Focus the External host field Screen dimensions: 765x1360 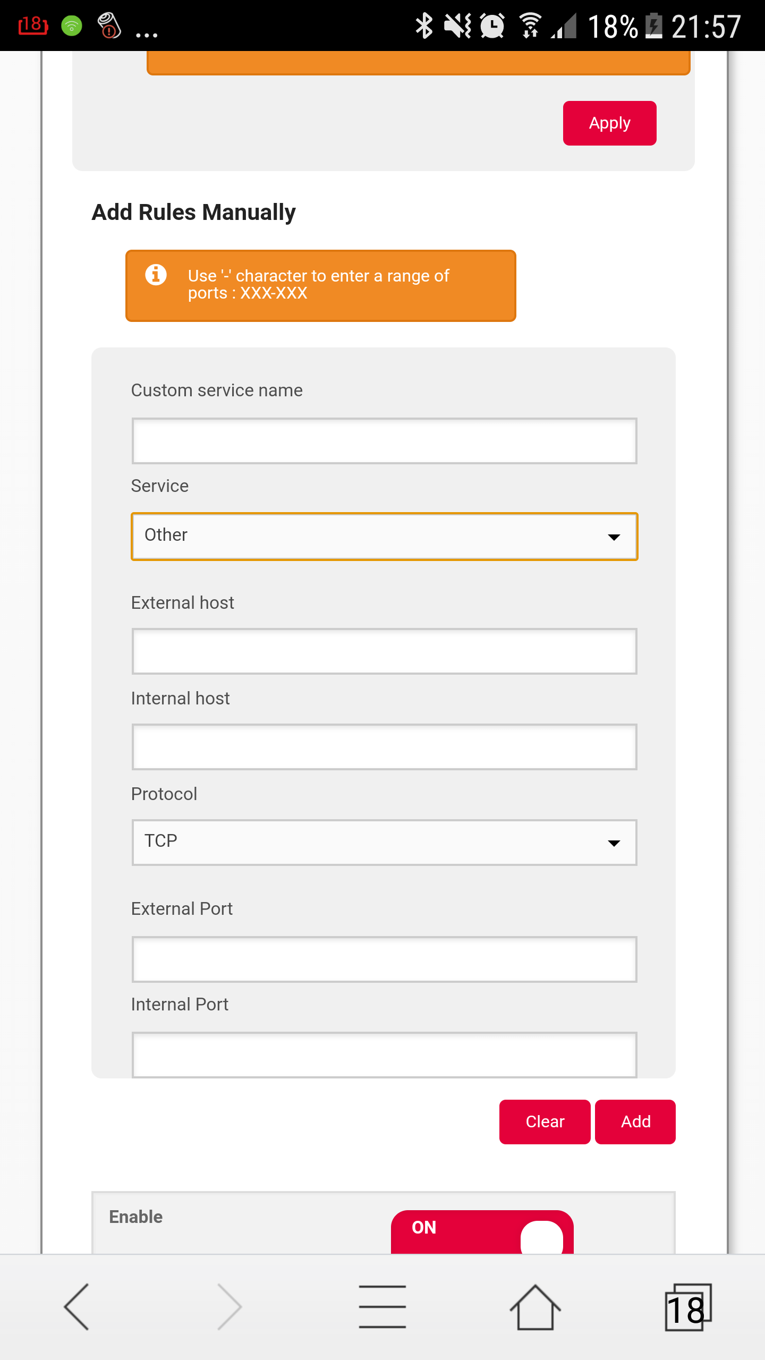coord(385,651)
